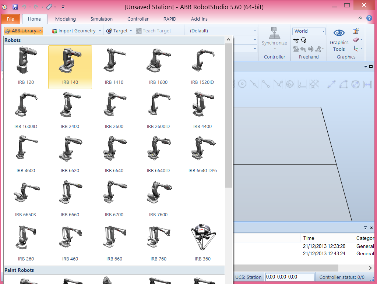The image size is (377, 284).
Task: Click the eraser icon in the Graphics group
Action: tap(355, 40)
